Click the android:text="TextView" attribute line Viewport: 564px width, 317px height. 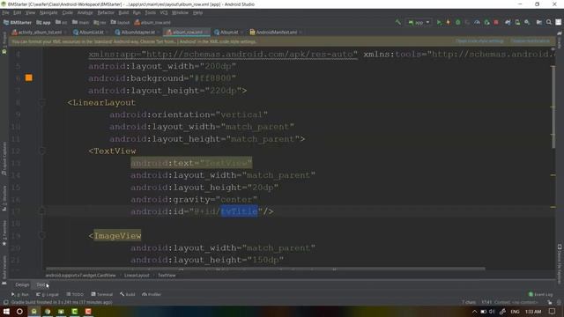click(x=191, y=163)
